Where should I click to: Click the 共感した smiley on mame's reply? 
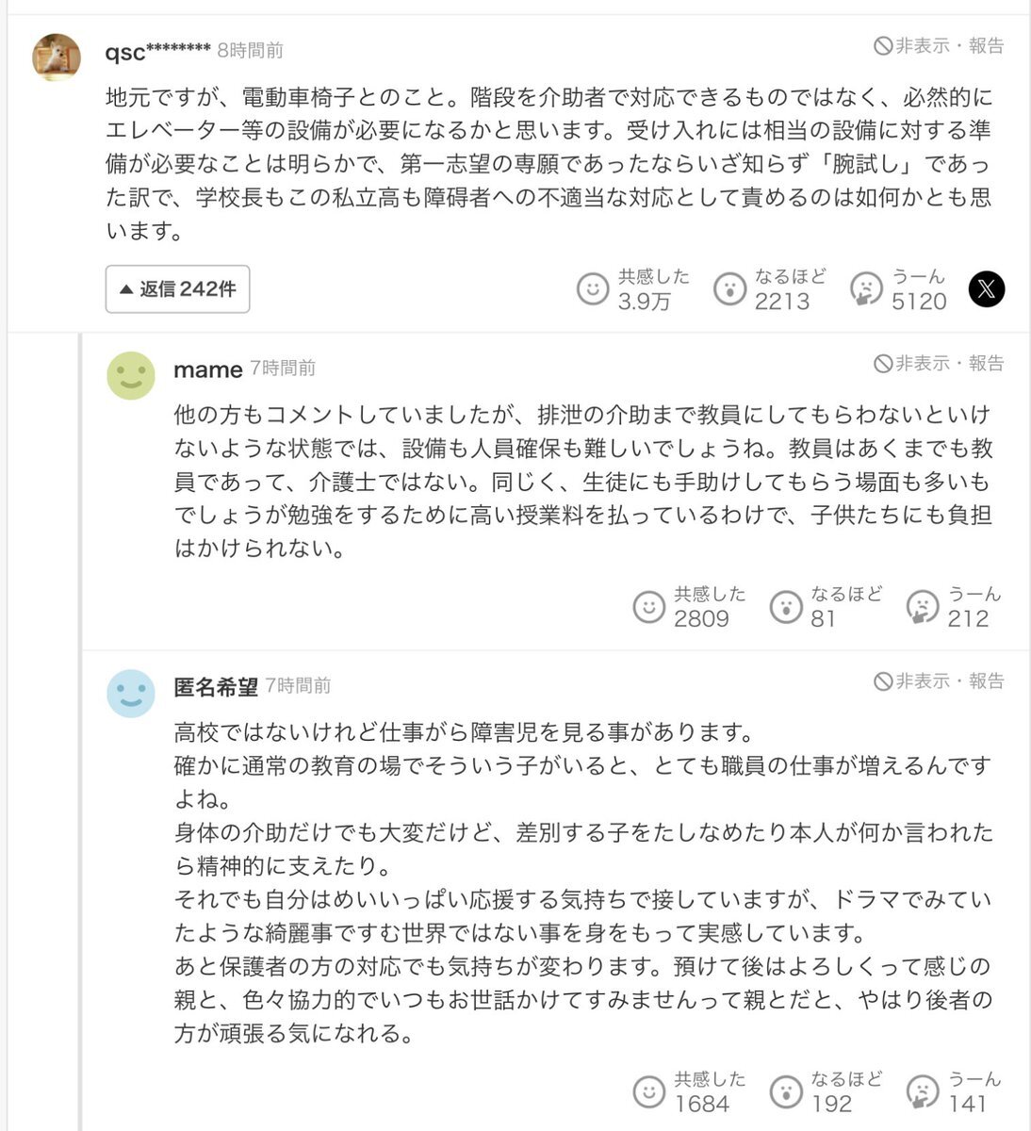[648, 607]
